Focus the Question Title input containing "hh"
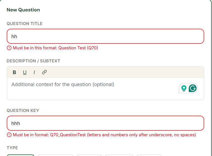The height and width of the screenshot is (156, 212). click(105, 36)
